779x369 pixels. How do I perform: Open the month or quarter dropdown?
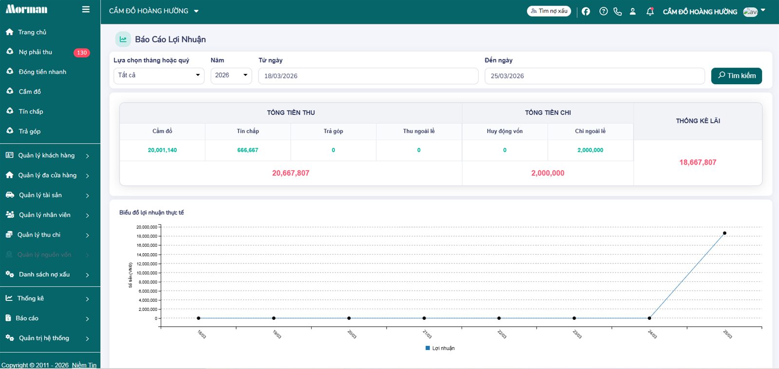[x=159, y=75]
